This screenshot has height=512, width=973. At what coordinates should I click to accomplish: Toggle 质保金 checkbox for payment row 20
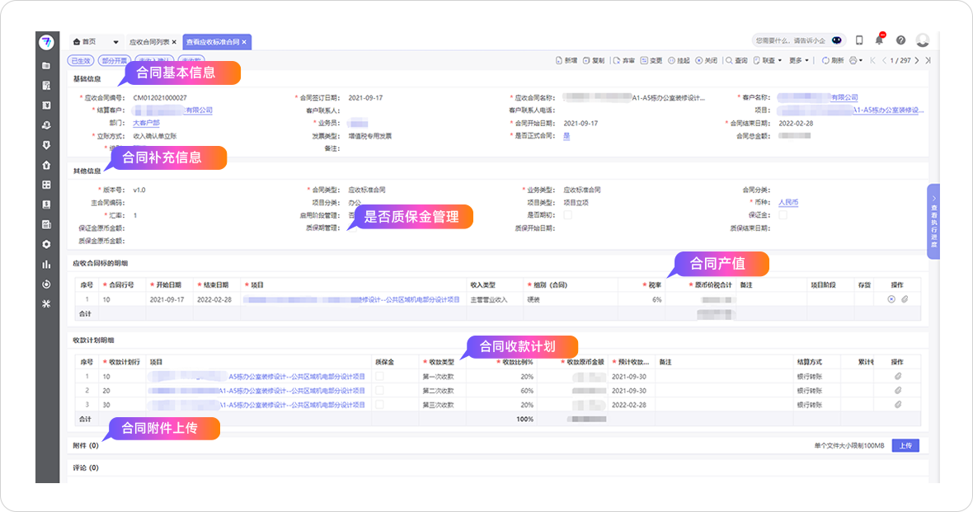tap(379, 390)
